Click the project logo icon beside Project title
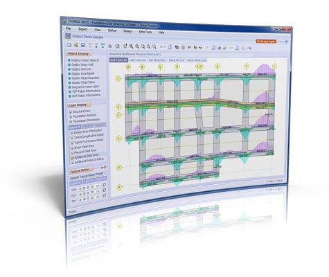 point(68,36)
